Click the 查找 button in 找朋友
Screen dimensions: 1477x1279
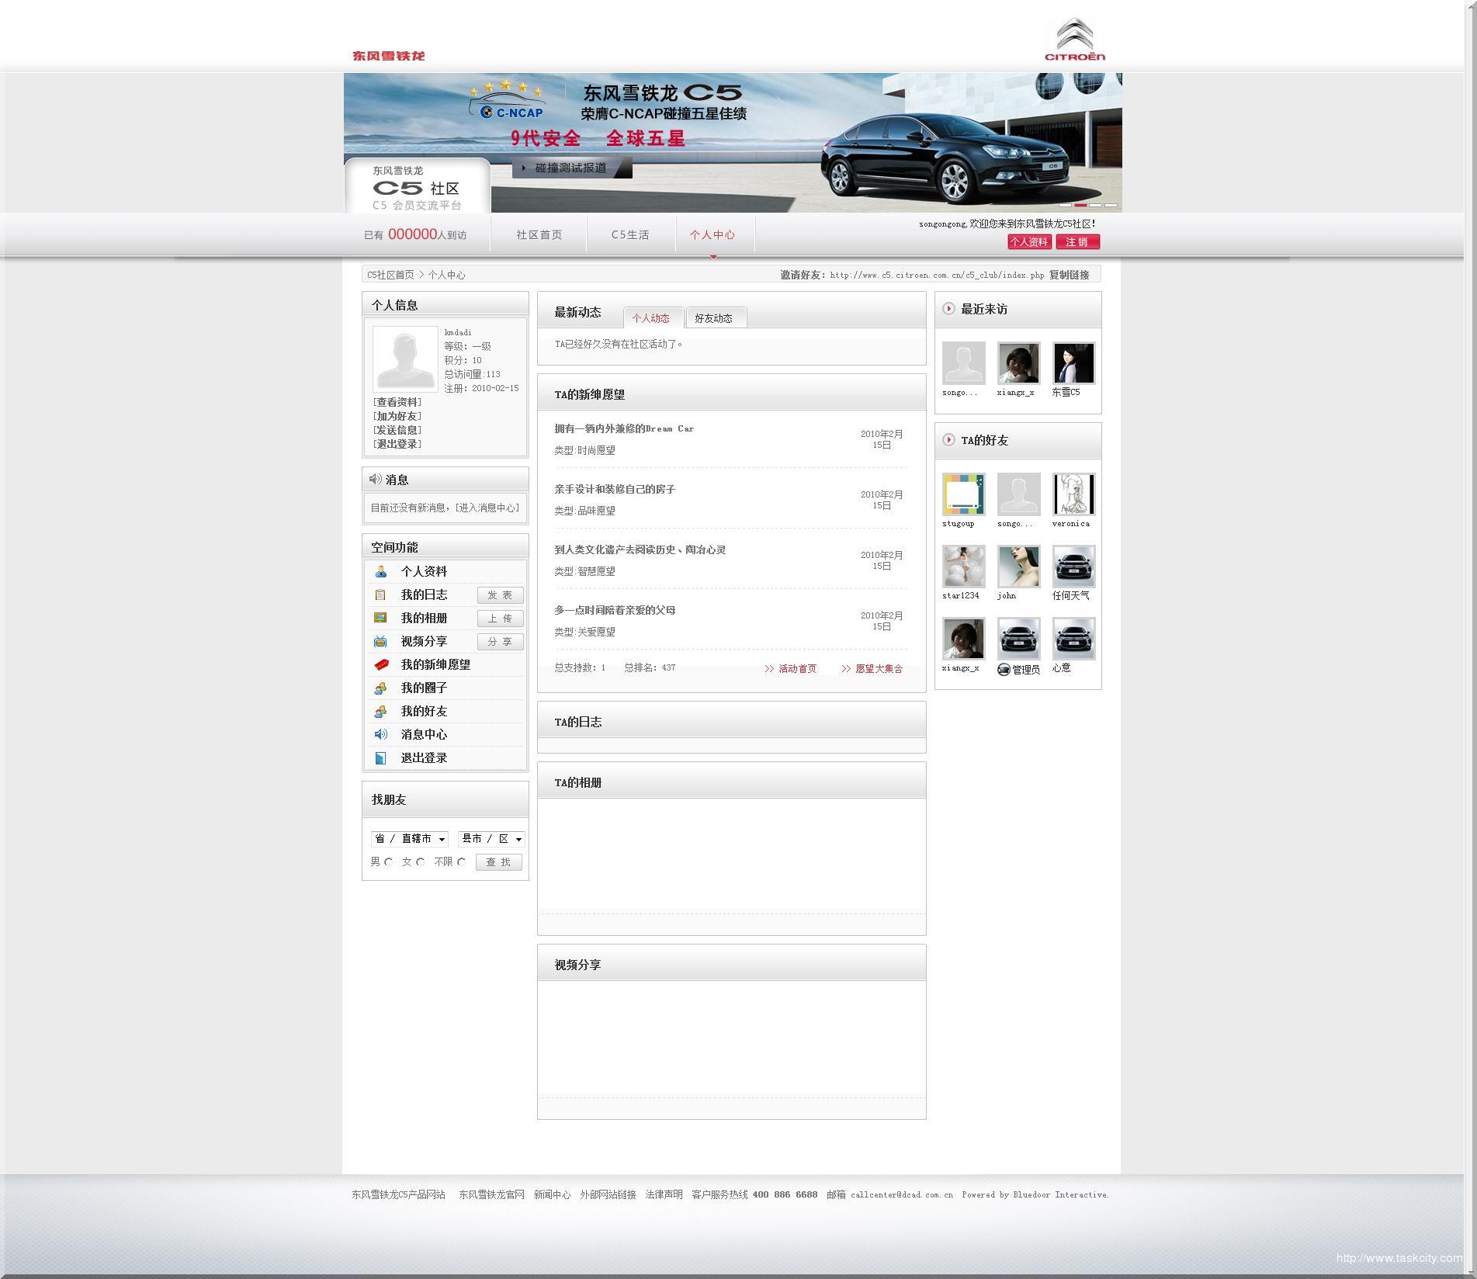tap(498, 862)
